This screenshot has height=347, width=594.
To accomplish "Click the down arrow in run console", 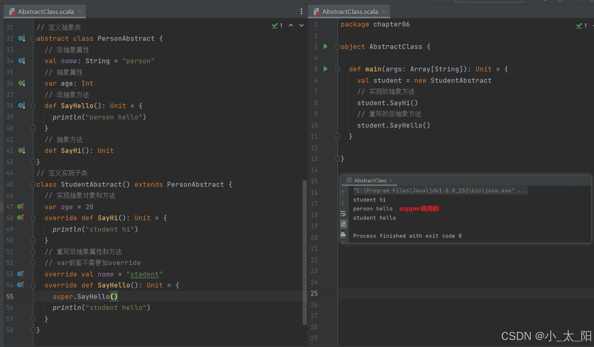I will click(x=343, y=203).
